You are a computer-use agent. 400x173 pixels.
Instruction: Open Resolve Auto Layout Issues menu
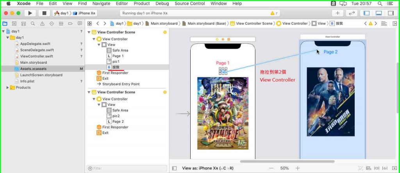coord(385,168)
